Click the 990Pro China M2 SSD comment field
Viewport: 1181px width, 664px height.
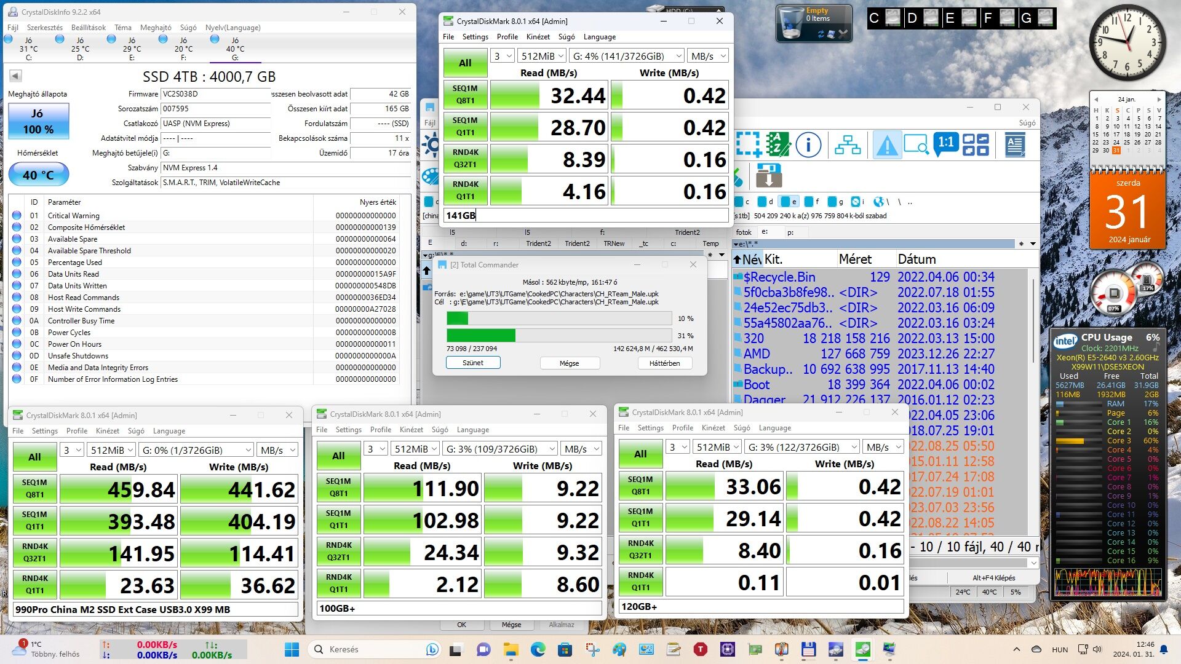pyautogui.click(x=156, y=610)
